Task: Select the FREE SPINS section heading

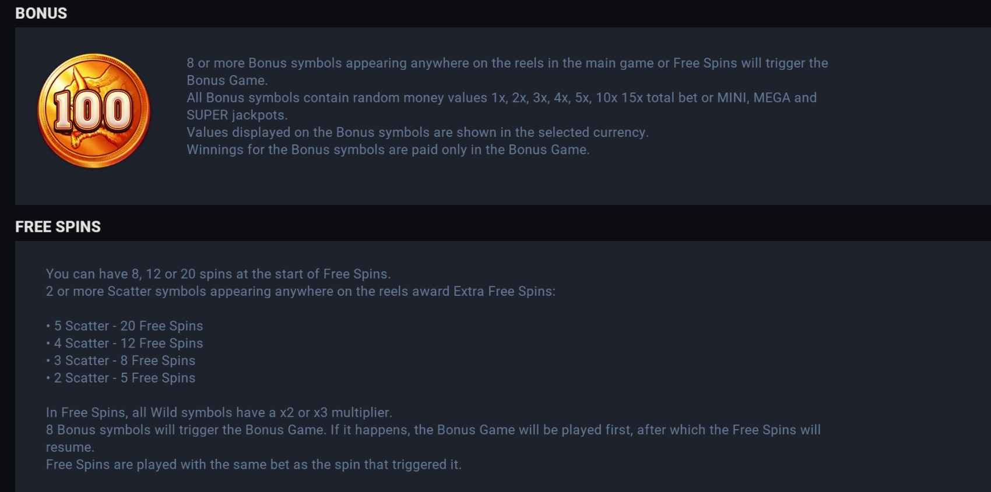Action: click(58, 226)
